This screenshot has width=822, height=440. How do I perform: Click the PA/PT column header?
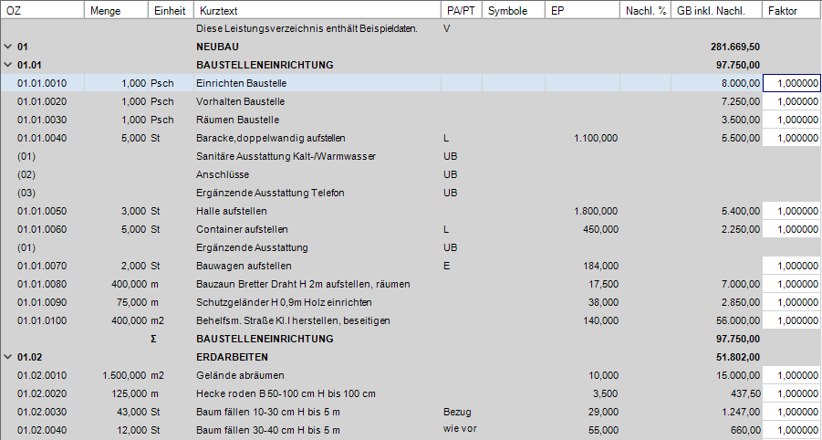[462, 10]
